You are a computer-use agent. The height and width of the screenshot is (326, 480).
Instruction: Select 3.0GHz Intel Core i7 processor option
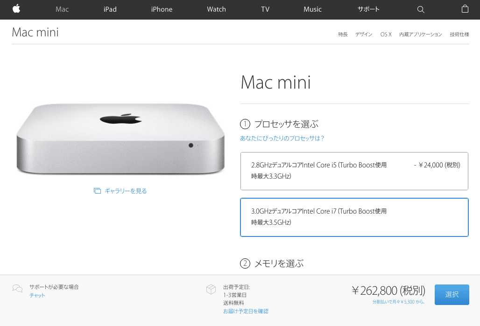pos(354,217)
